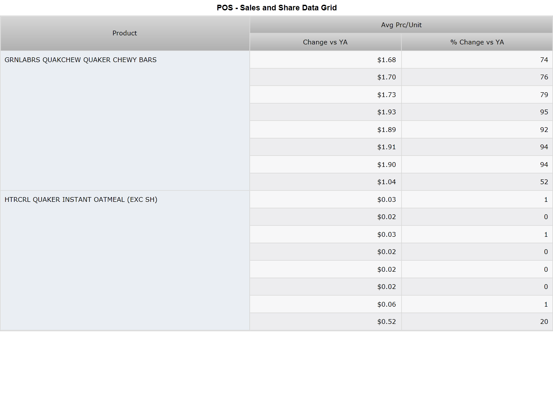Click the 74 percent change cell

477,60
